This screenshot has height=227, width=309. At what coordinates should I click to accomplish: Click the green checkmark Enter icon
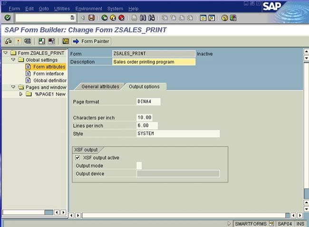click(x=8, y=18)
